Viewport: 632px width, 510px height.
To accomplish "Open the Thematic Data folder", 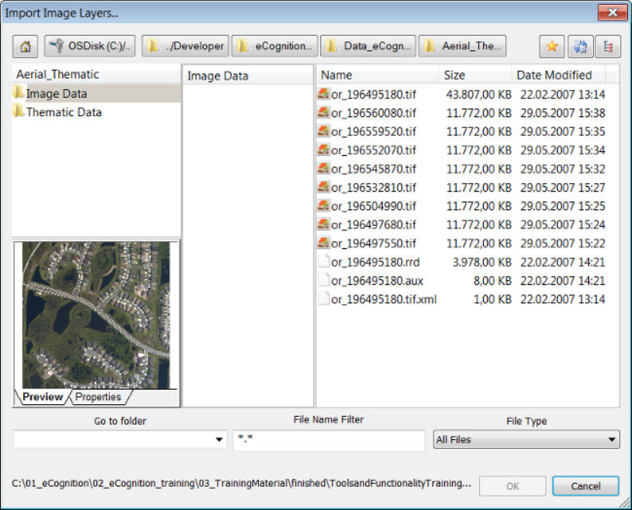I will click(63, 112).
